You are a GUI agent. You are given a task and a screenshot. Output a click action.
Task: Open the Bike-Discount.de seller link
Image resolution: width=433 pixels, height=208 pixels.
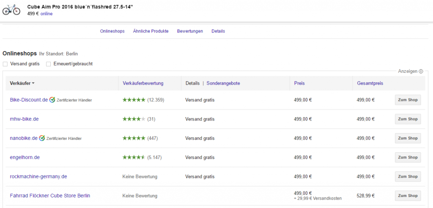point(29,100)
